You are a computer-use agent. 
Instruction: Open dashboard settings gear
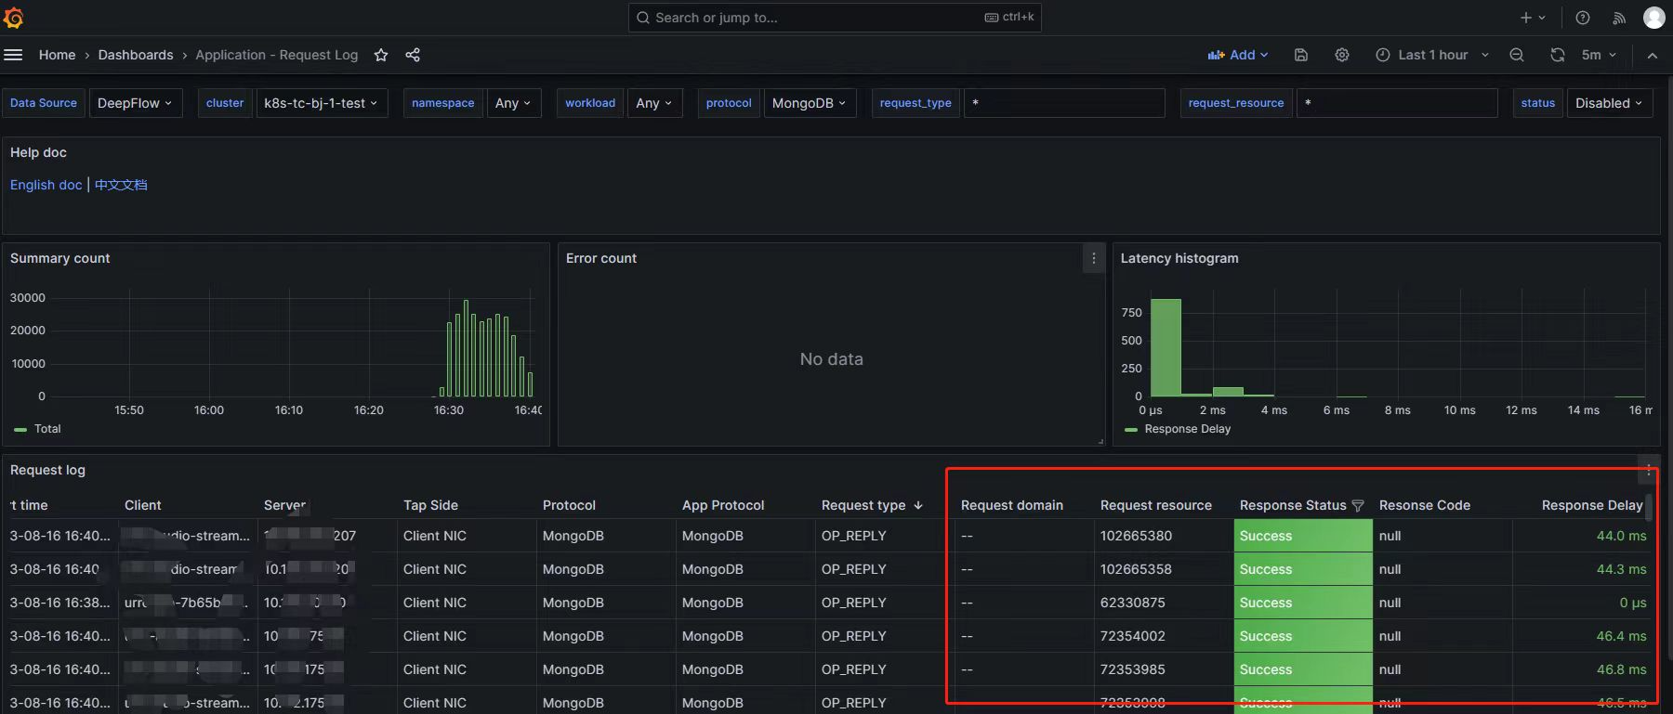pyautogui.click(x=1342, y=55)
